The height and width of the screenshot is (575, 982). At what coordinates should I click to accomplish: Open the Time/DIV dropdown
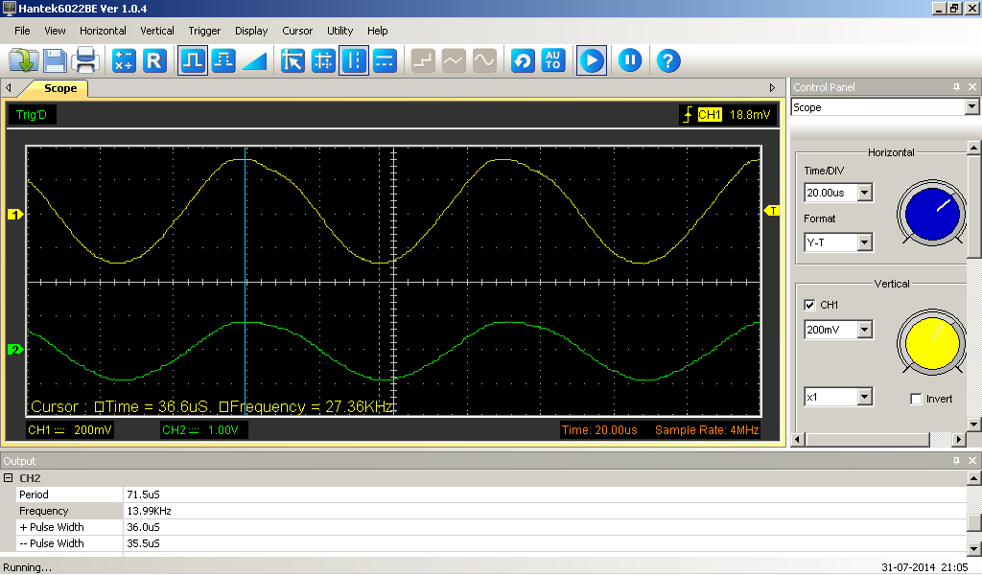(864, 193)
